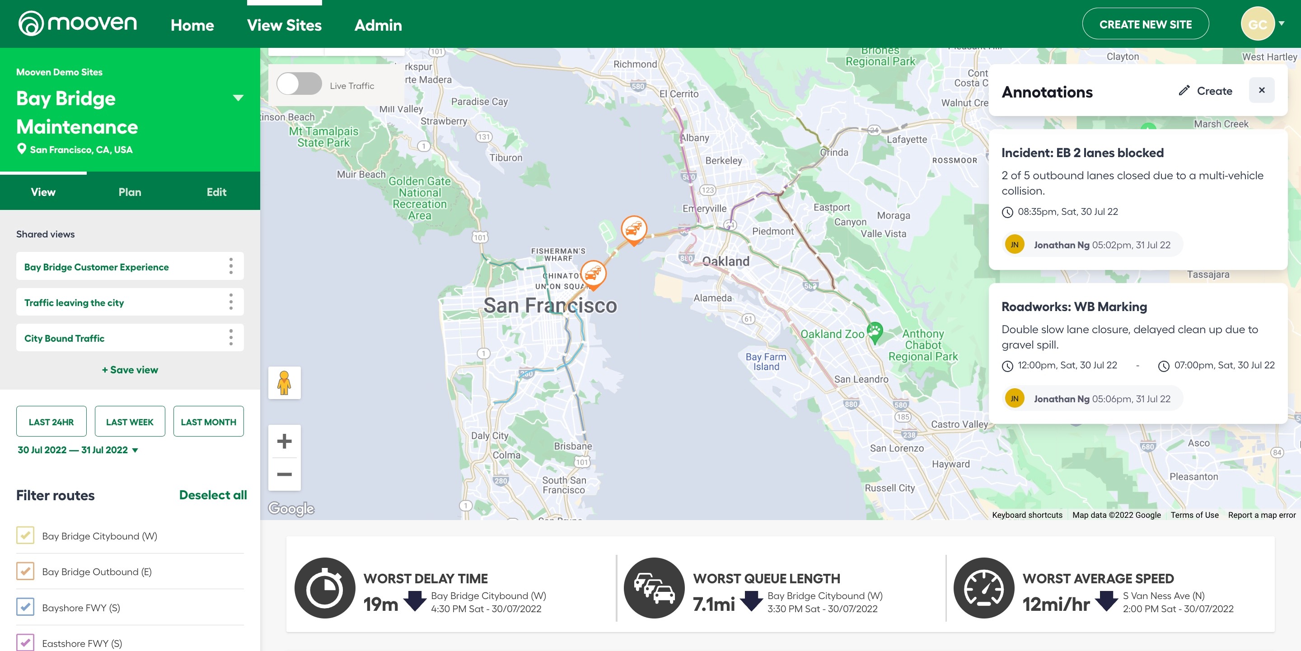This screenshot has height=651, width=1301.
Task: Expand the Bay Bridge Maintenance site dropdown
Action: (x=238, y=98)
